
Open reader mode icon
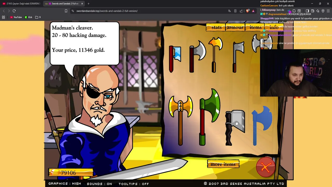click(x=235, y=11)
